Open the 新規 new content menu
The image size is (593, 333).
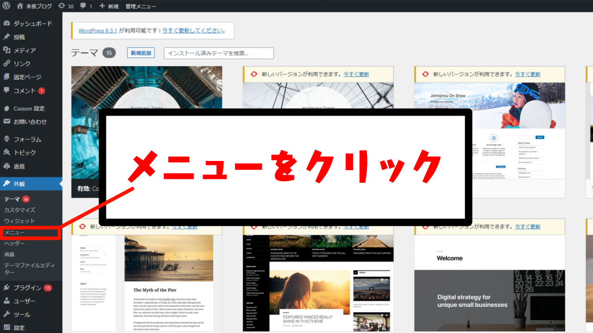point(109,6)
